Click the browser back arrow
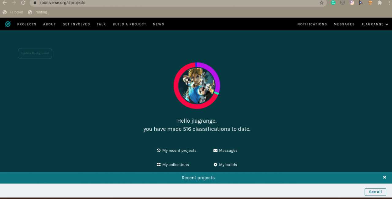Screen dimensions: 392x199 (x=5, y=3)
